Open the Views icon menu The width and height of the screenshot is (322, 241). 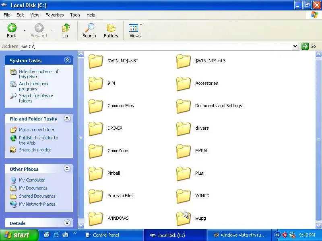pyautogui.click(x=134, y=31)
